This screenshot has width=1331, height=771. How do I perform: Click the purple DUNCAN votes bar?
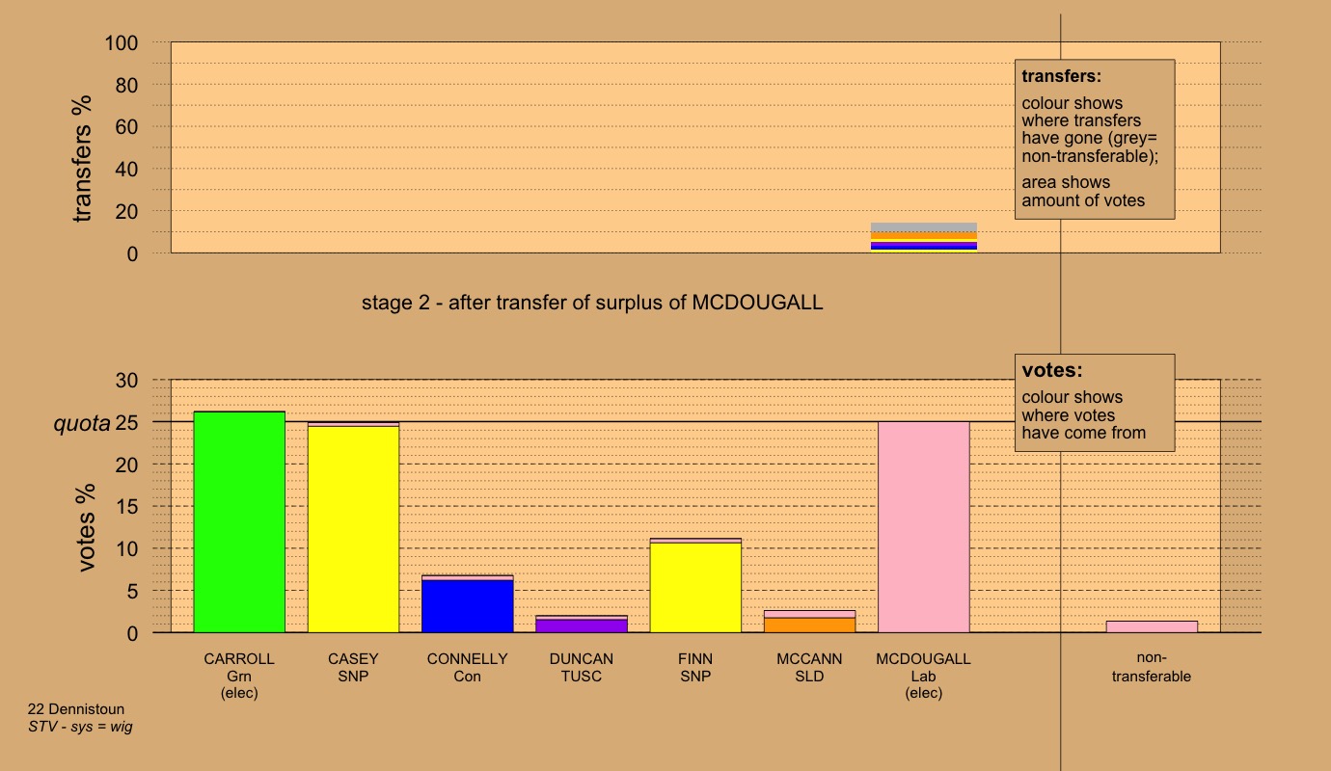pyautogui.click(x=582, y=625)
